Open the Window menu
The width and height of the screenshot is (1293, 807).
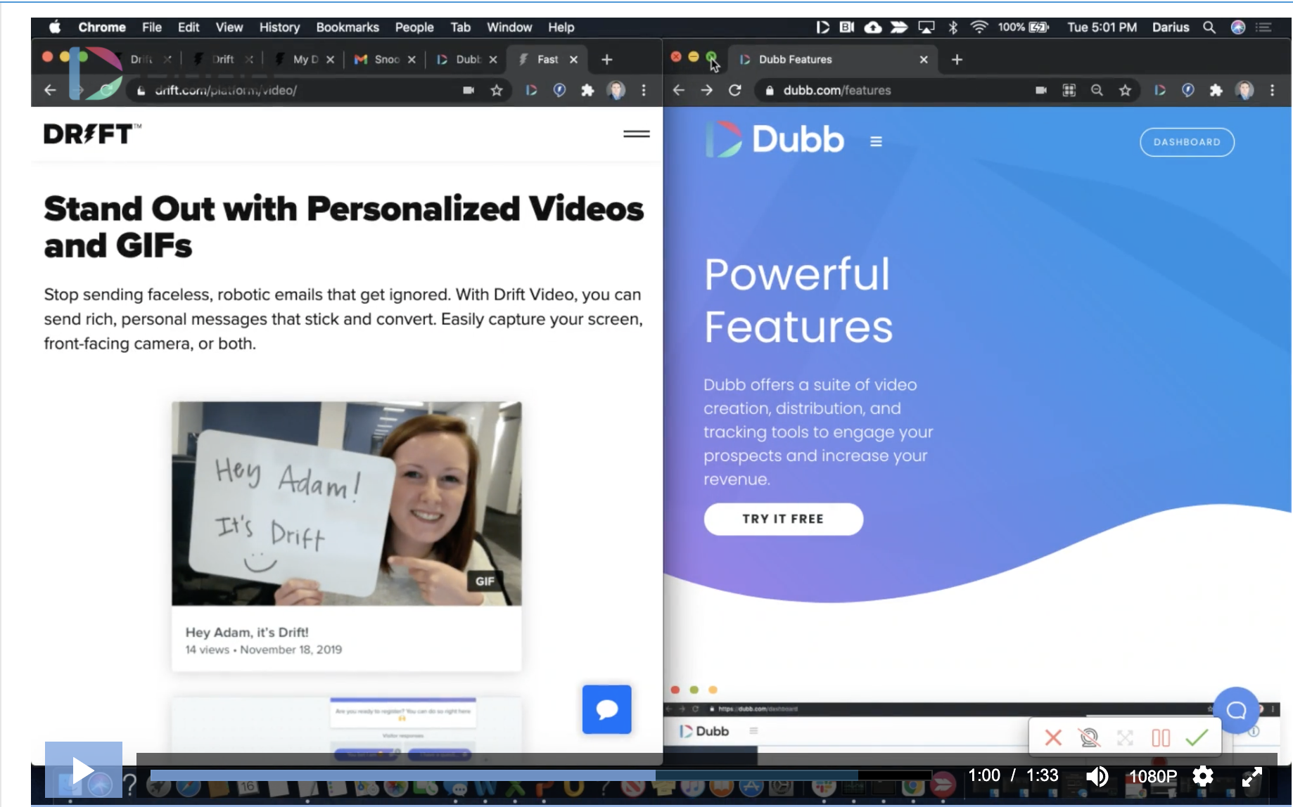(x=509, y=27)
